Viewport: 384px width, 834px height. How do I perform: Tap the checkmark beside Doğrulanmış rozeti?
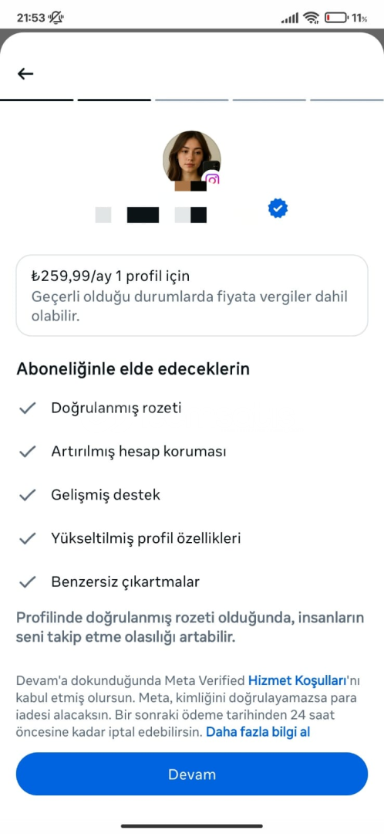27,408
